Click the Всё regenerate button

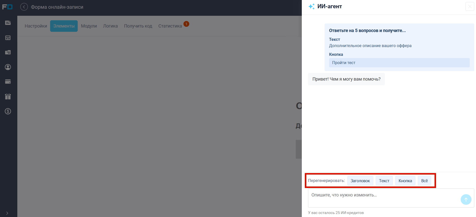(425, 181)
